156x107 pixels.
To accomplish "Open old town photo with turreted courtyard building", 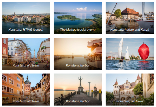I will 130,90.
